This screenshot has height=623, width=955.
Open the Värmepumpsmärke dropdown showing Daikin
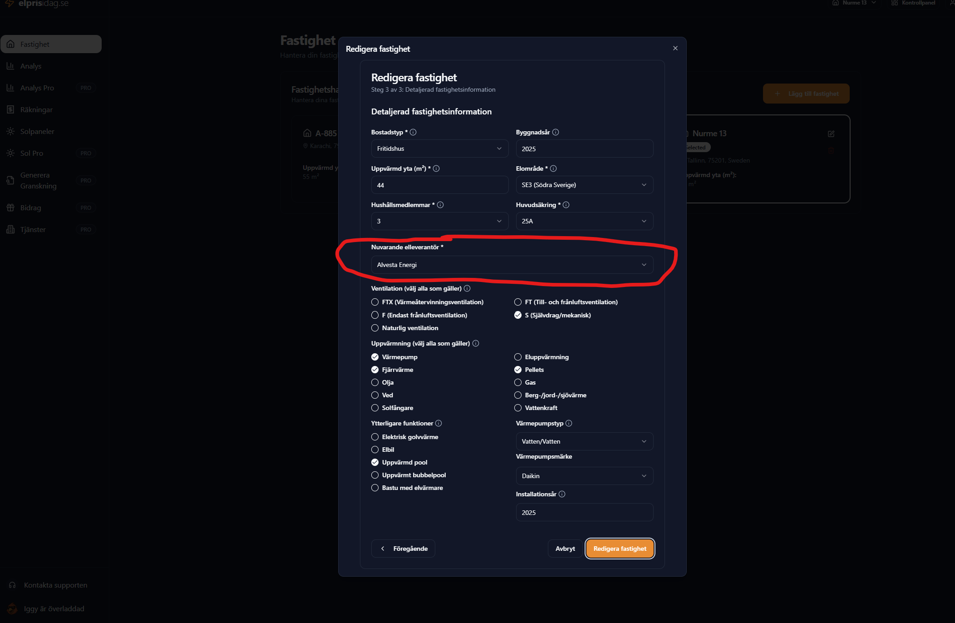pos(585,476)
